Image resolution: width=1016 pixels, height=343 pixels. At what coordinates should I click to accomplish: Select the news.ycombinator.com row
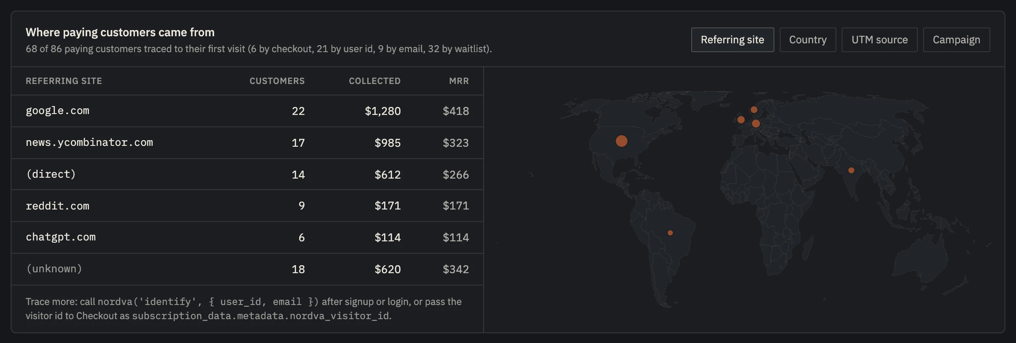click(x=247, y=143)
